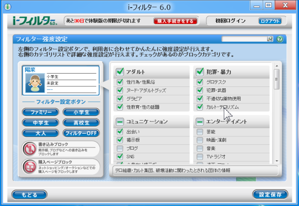Uncheck 性行為・性風俗 checkbox

pos(120,82)
